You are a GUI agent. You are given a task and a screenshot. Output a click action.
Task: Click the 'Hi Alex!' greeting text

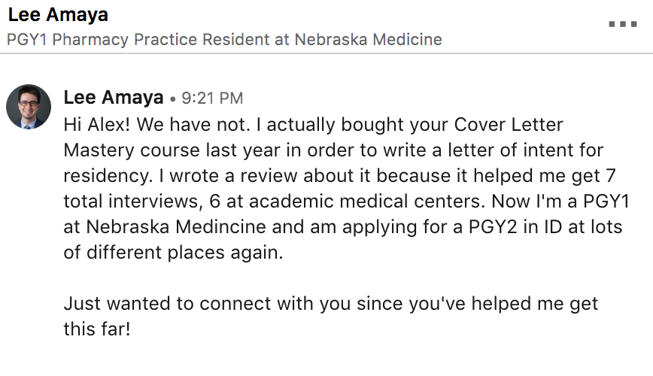click(x=96, y=125)
